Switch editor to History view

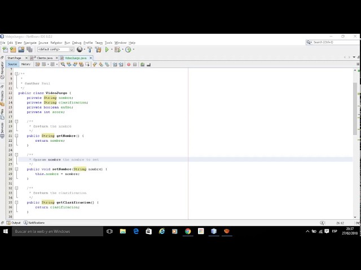coord(26,64)
